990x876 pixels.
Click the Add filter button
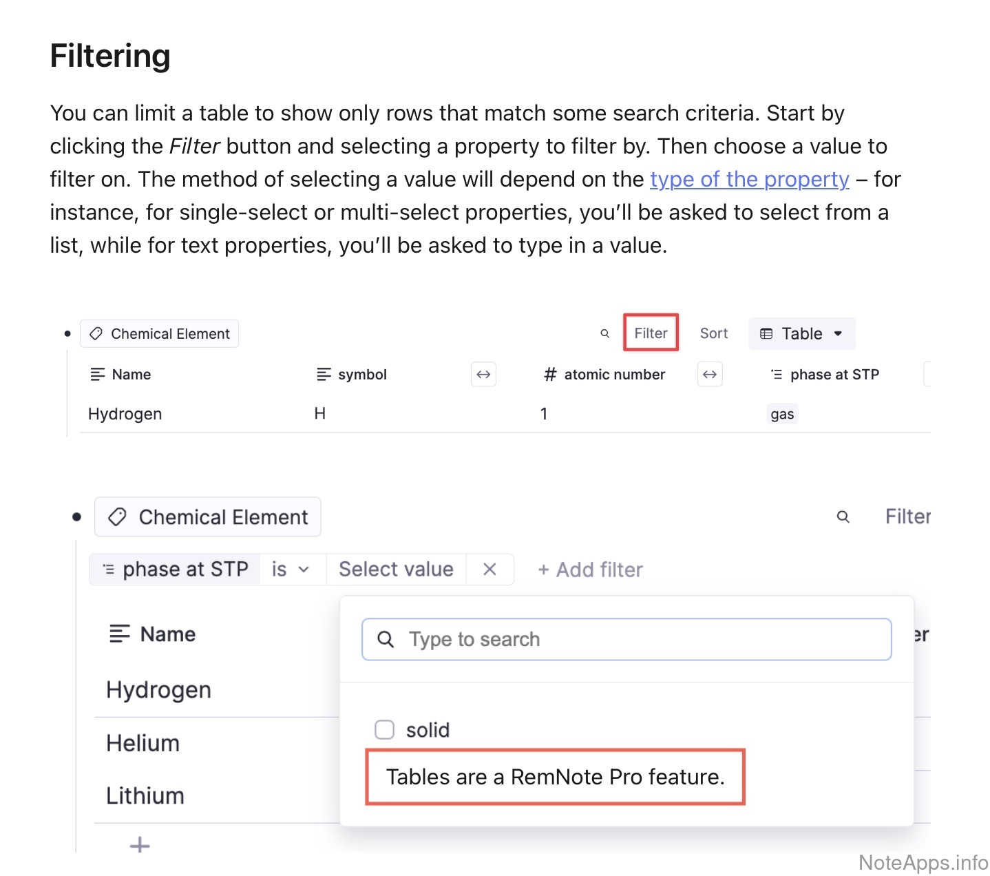[590, 570]
